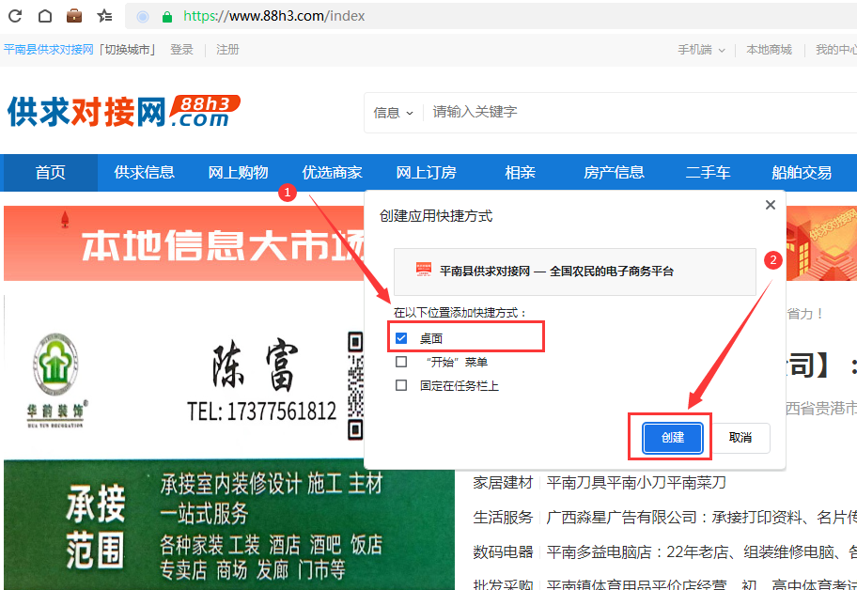Viewport: 857px width, 590px height.
Task: Uncheck the 桌面 checkbox
Action: tap(401, 338)
